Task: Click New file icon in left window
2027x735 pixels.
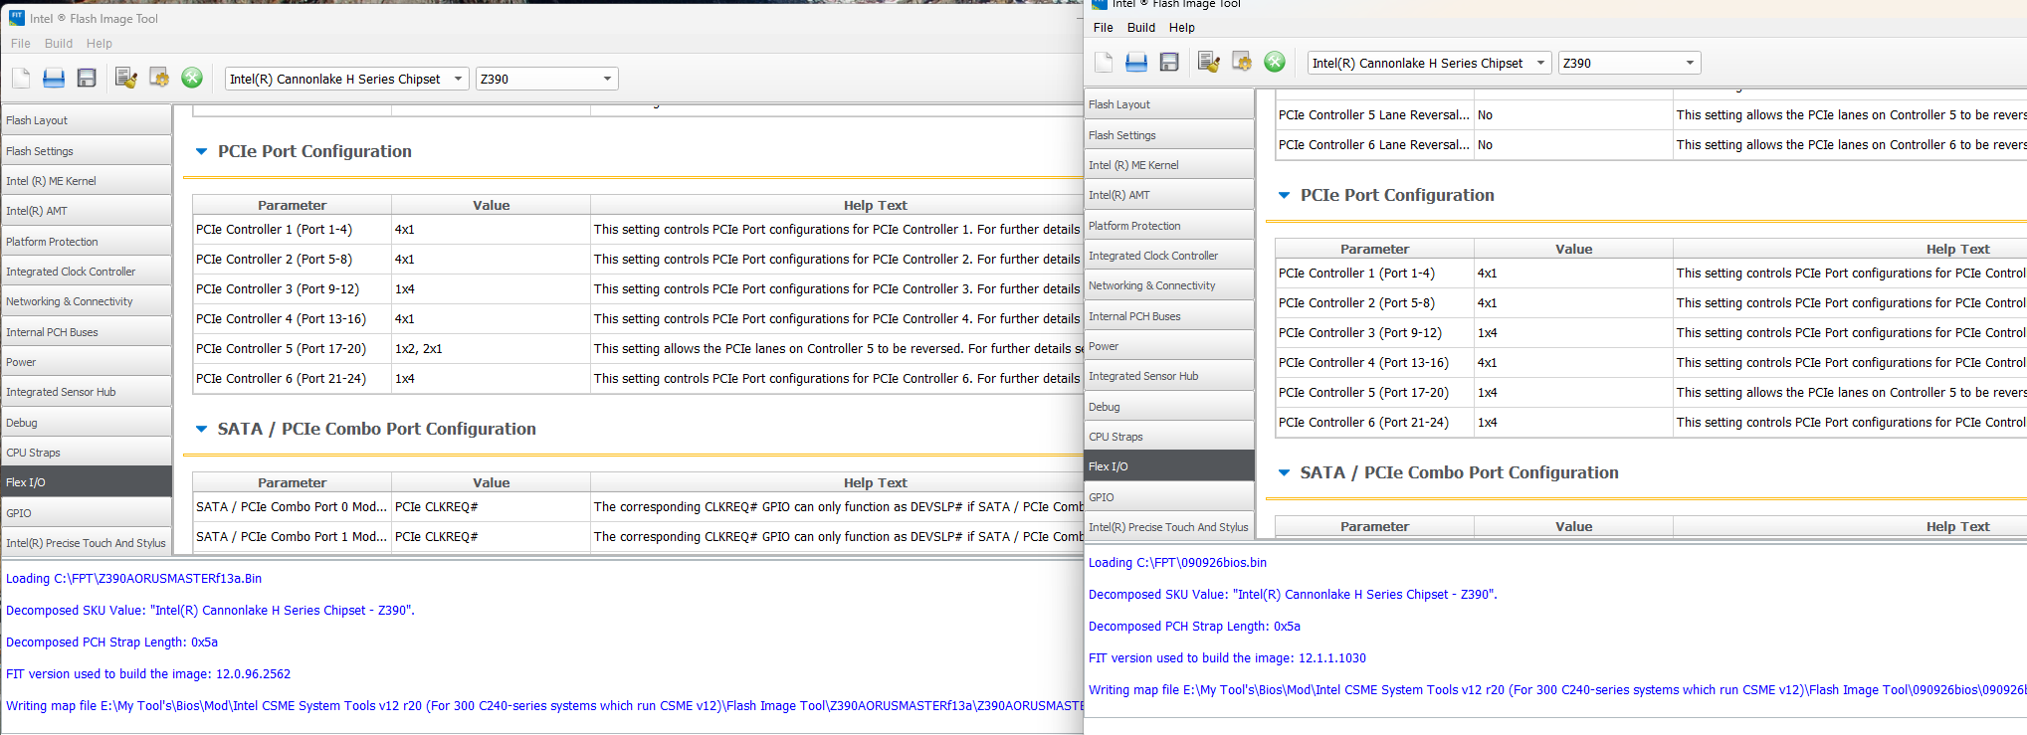Action: (x=21, y=79)
